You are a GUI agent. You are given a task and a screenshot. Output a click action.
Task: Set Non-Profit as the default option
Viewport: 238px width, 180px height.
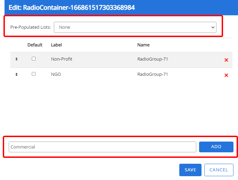(x=34, y=59)
